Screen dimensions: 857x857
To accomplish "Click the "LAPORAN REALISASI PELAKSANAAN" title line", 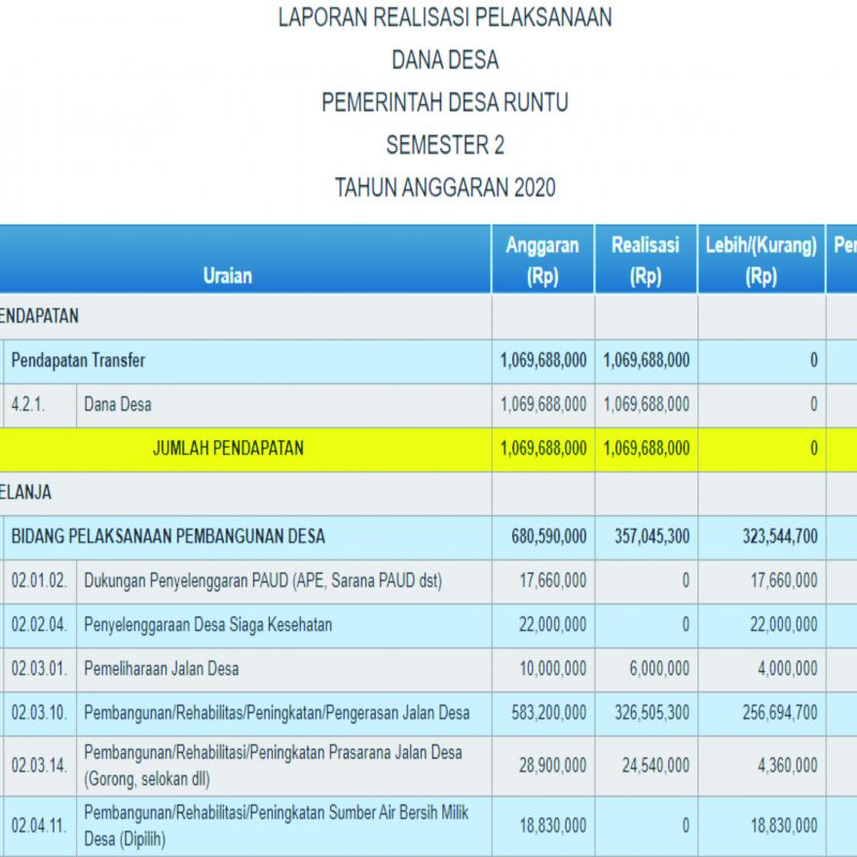I will click(445, 18).
